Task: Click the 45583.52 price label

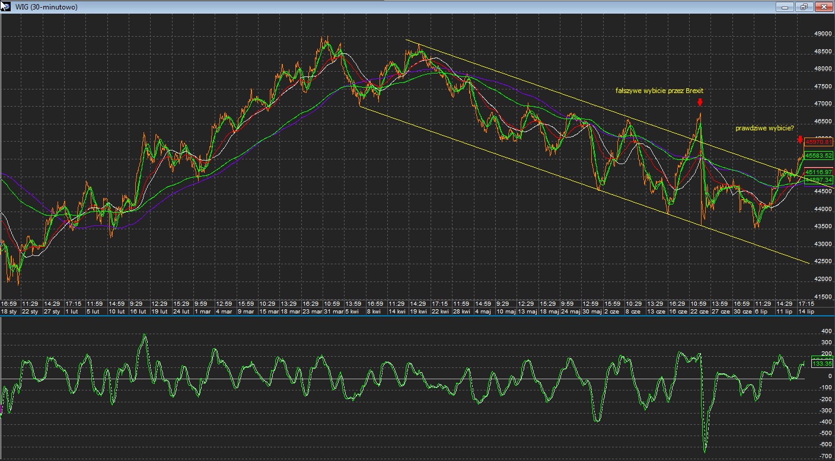Action: click(819, 155)
